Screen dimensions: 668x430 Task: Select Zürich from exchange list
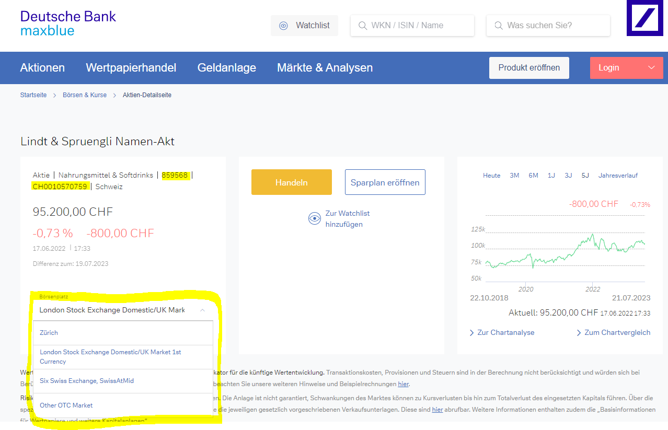[x=49, y=333]
